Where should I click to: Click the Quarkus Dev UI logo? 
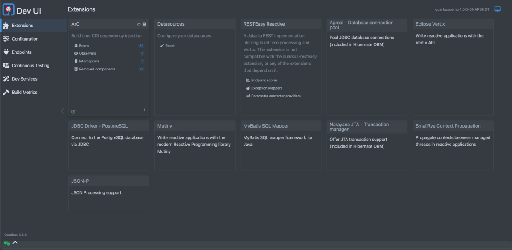pos(9,9)
